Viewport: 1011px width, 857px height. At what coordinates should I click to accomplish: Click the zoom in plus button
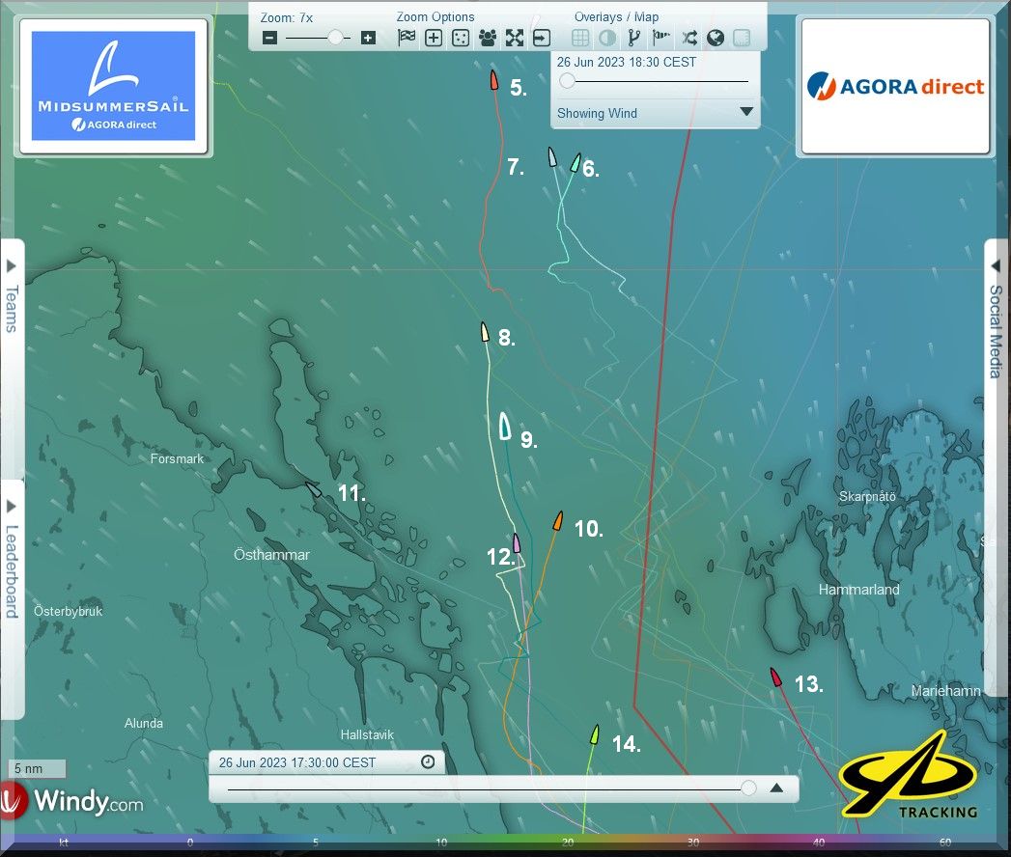[x=368, y=39]
